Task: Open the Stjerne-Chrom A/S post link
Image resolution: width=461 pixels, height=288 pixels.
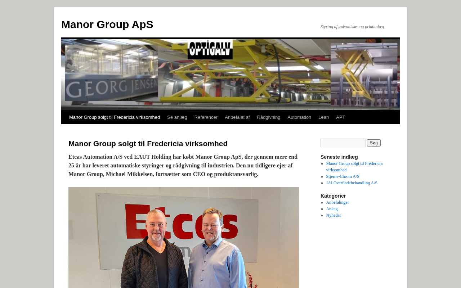Action: point(343,176)
